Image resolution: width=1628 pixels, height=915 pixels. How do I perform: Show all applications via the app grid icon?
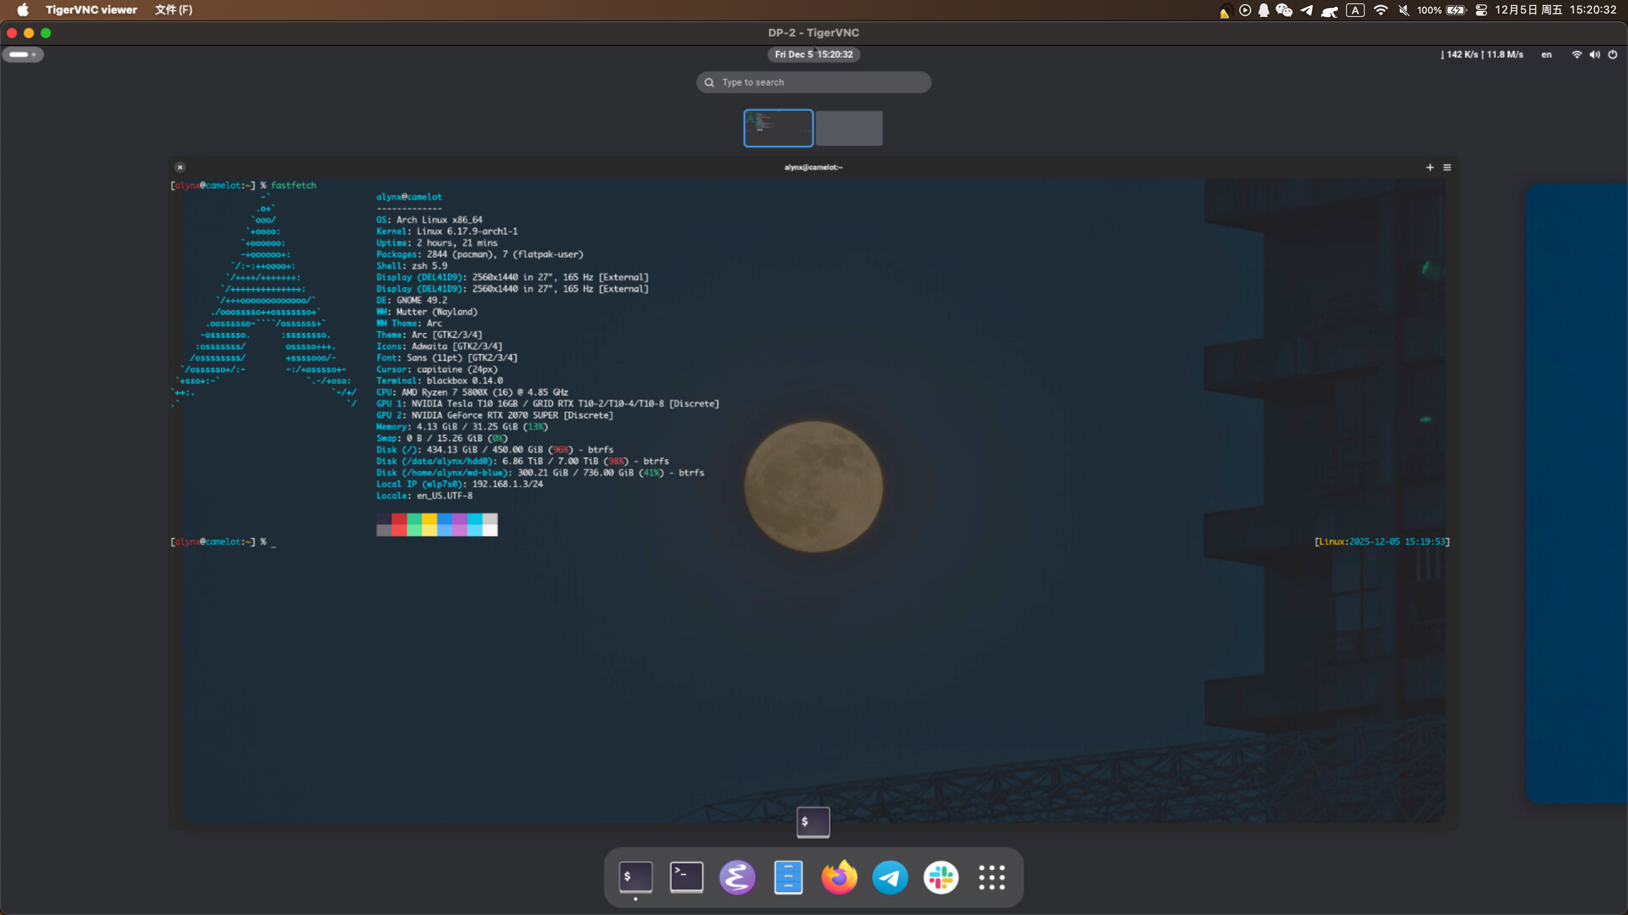(991, 877)
